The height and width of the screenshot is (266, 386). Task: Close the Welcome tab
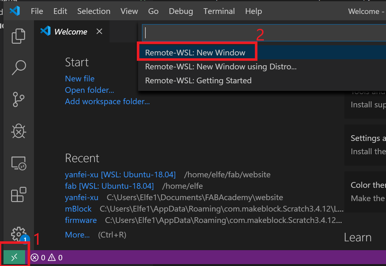click(x=99, y=31)
